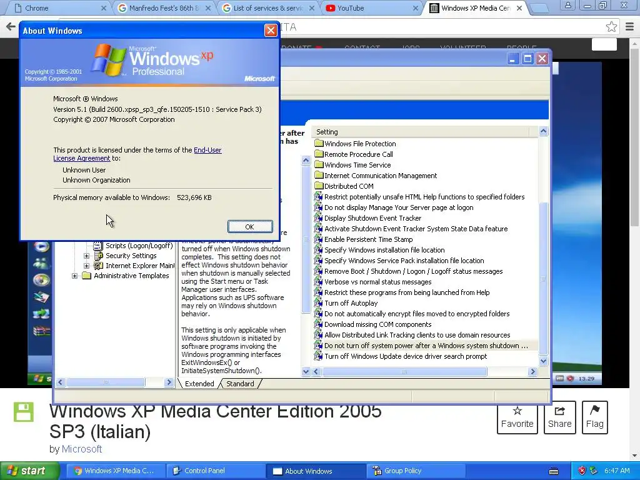The height and width of the screenshot is (480, 640).
Task: Select icon for Verbose vs normal status messages
Action: (x=318, y=282)
